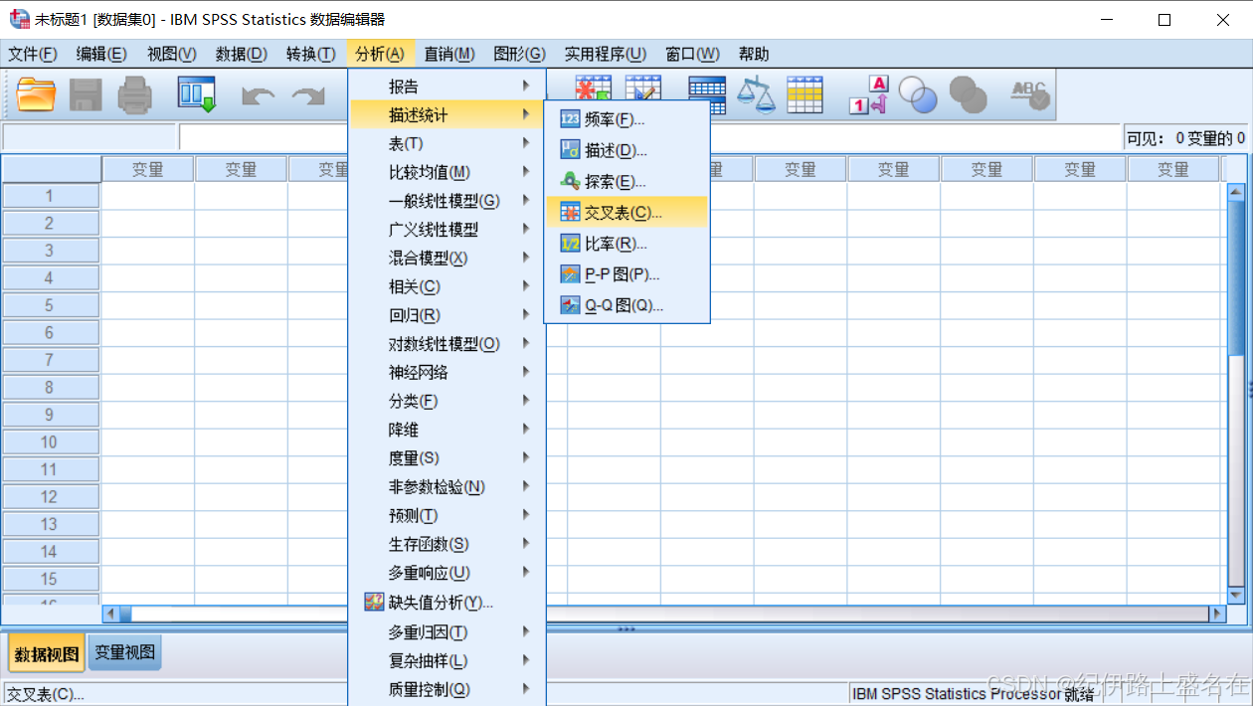Click the P-P 图 chart icon
Viewport: 1253px width, 706px height.
point(570,273)
